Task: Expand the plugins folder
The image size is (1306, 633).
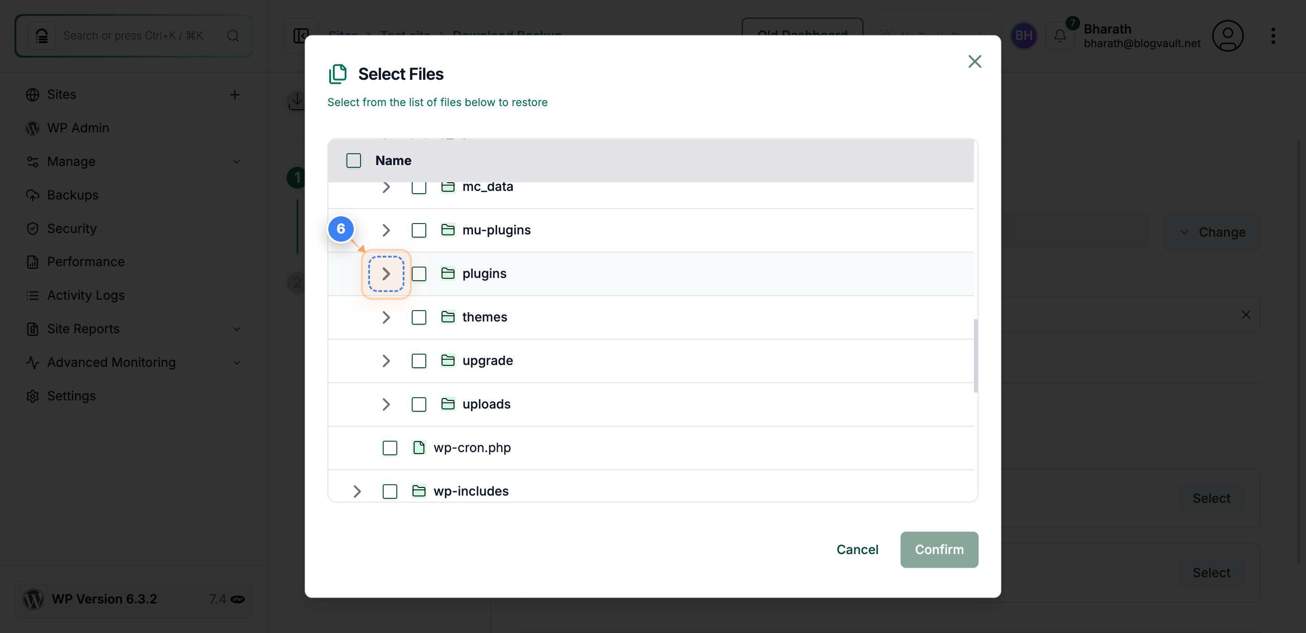Action: (386, 274)
